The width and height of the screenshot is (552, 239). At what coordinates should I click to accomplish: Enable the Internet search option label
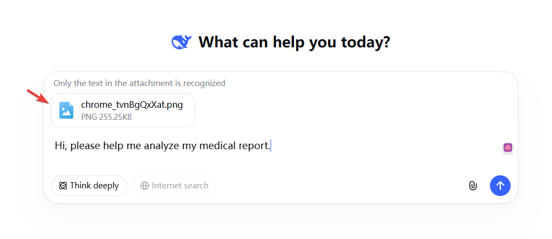coord(180,186)
